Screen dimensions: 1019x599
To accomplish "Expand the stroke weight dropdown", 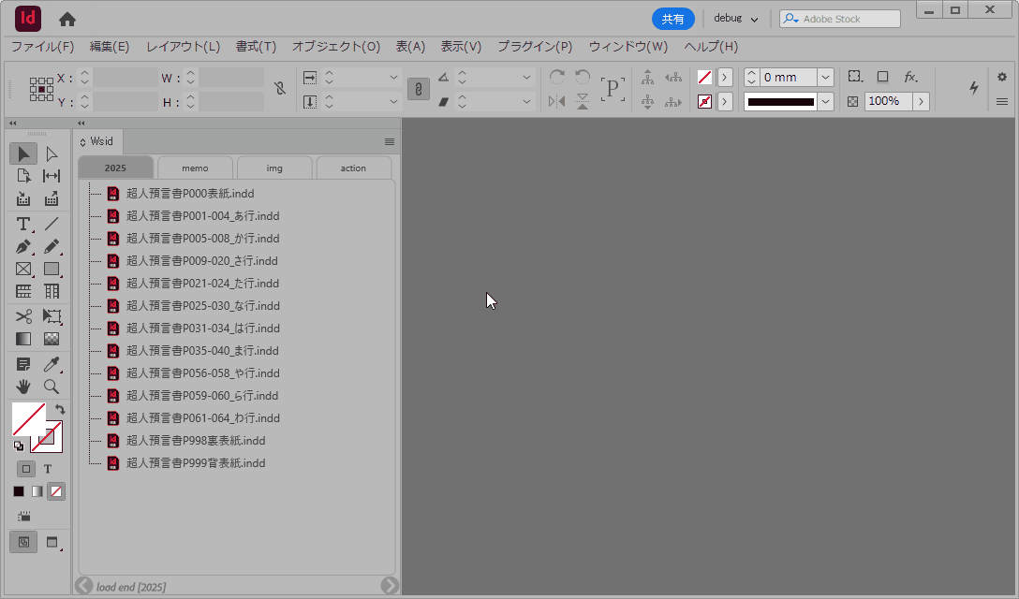I will [825, 78].
